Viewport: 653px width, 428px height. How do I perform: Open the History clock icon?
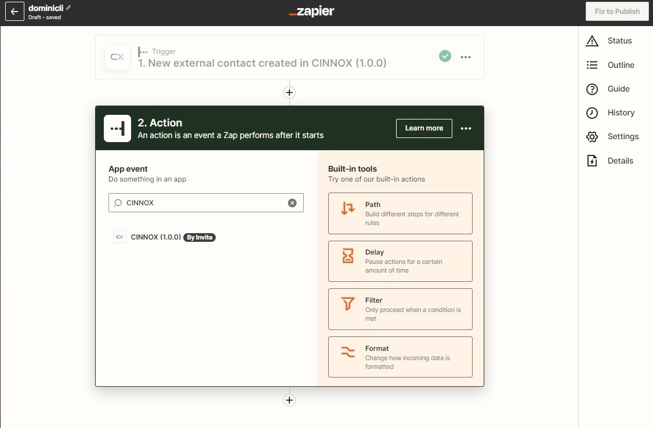tap(592, 113)
